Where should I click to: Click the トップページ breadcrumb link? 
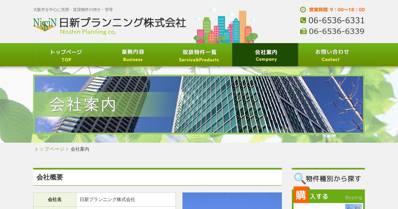(49, 149)
